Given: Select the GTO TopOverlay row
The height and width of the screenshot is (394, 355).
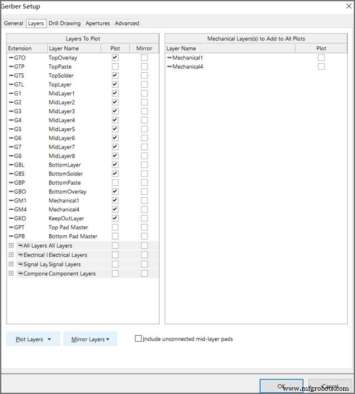Looking at the screenshot, I should point(83,58).
